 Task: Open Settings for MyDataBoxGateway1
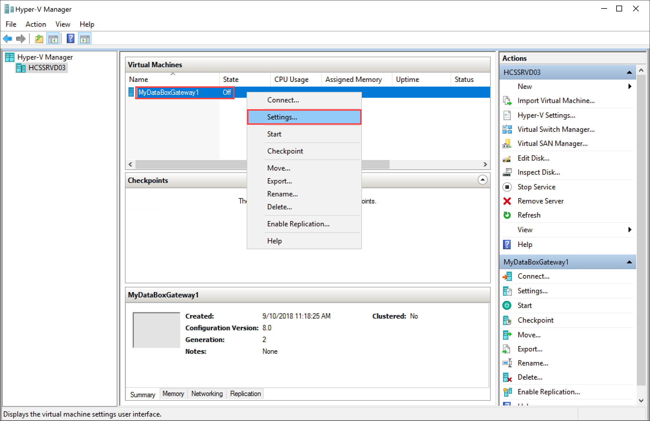click(x=304, y=117)
